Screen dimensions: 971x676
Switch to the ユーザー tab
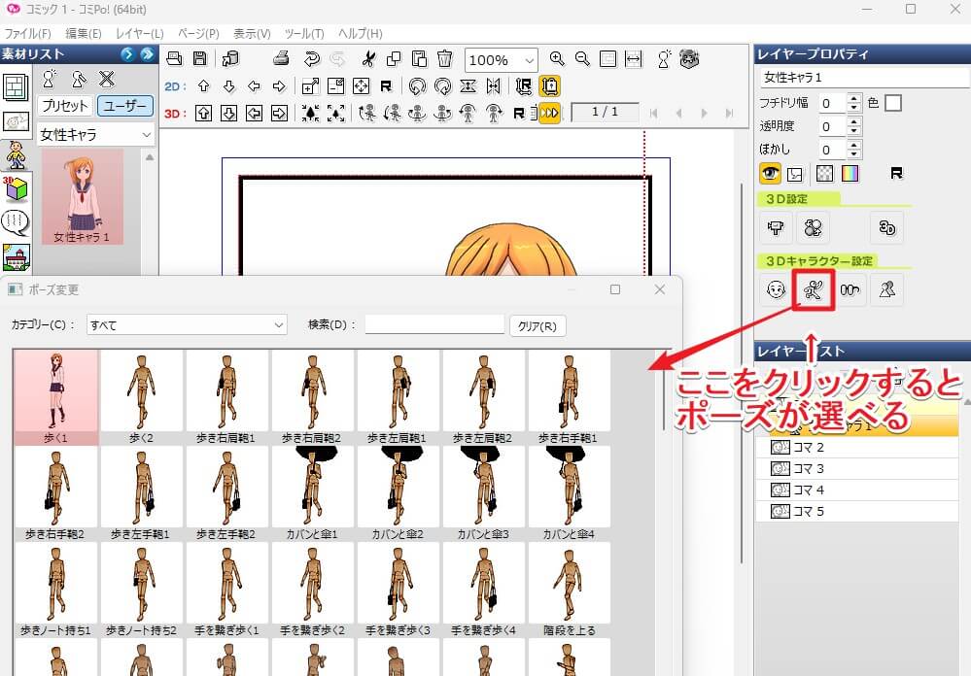125,106
